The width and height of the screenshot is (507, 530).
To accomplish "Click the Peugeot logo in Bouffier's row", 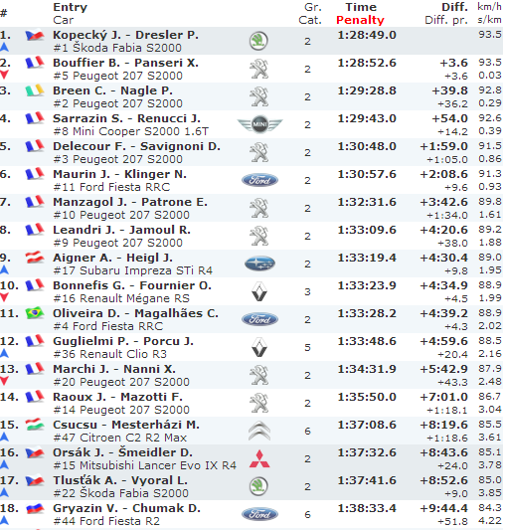I will (x=258, y=69).
